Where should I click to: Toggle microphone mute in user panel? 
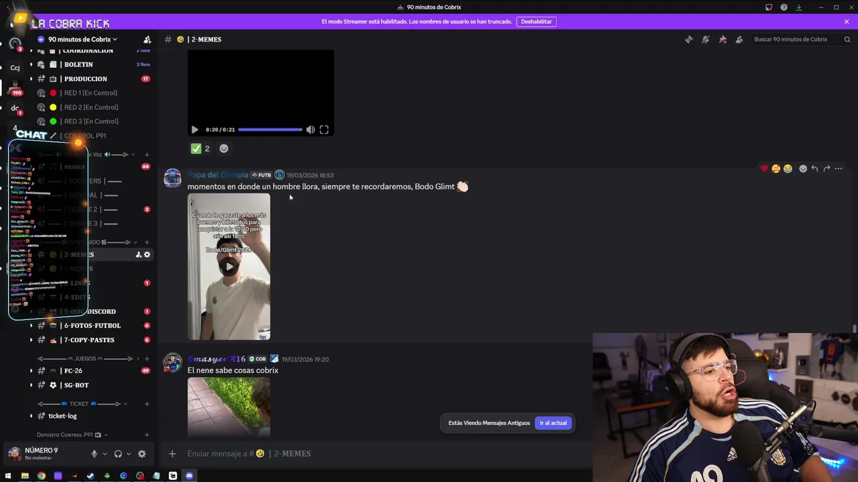[94, 454]
